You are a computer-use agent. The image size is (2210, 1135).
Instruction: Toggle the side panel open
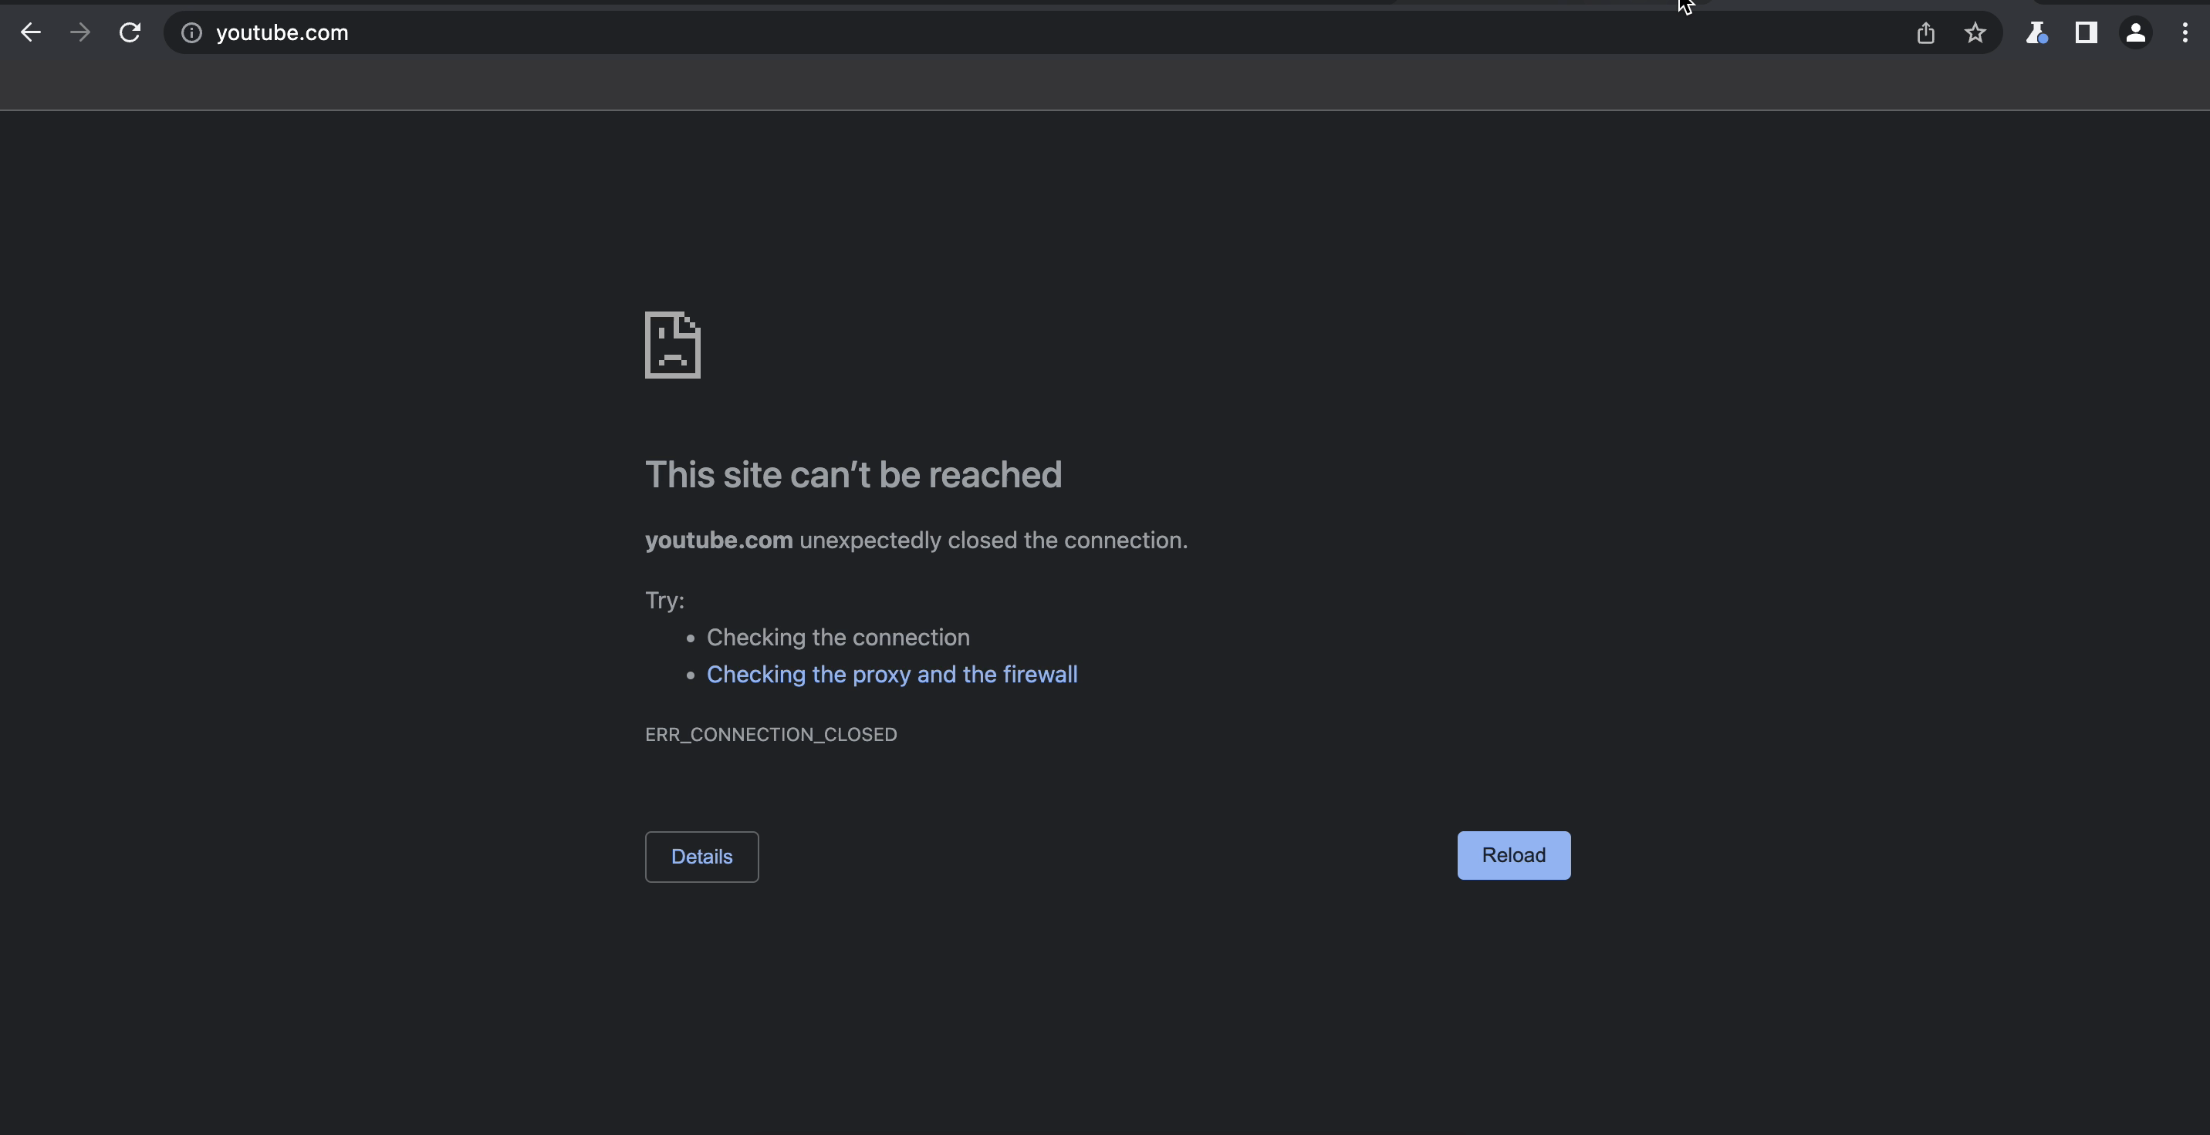click(x=2087, y=32)
